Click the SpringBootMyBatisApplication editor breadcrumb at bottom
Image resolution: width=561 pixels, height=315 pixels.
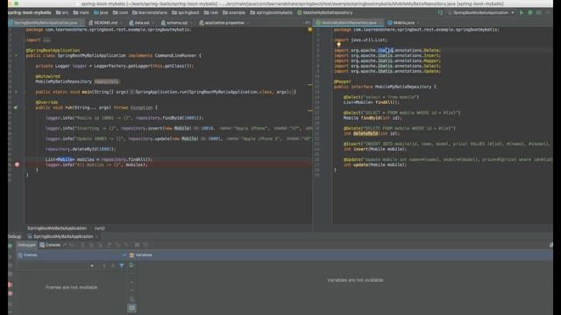click(x=57, y=227)
